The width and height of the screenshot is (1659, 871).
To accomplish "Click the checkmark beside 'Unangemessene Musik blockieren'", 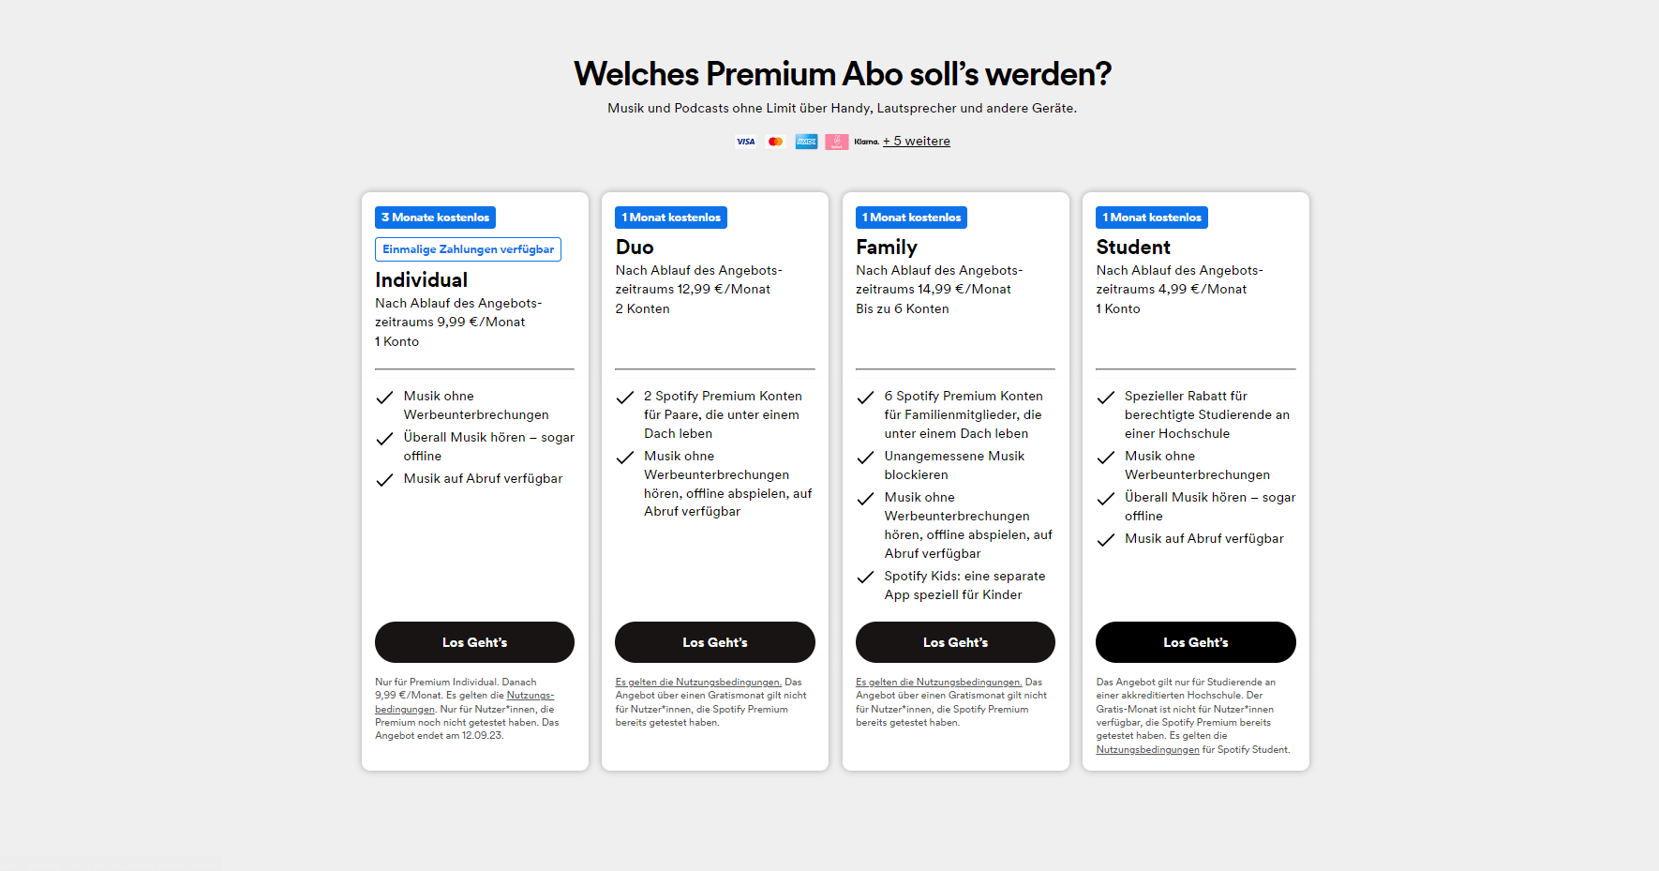I will [865, 458].
